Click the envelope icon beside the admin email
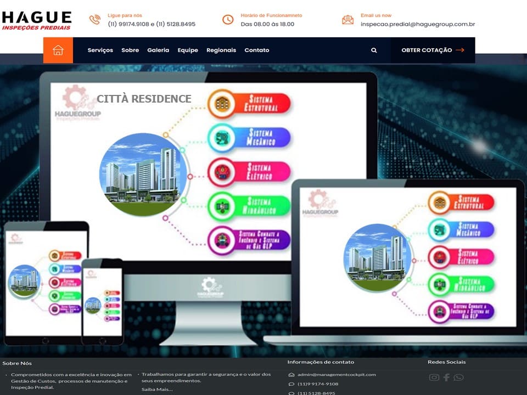This screenshot has height=395, width=527. coord(291,375)
